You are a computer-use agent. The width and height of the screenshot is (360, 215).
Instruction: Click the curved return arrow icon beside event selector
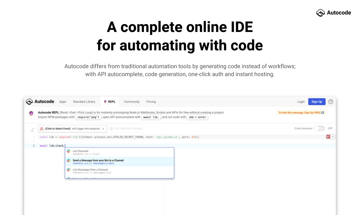point(33,130)
